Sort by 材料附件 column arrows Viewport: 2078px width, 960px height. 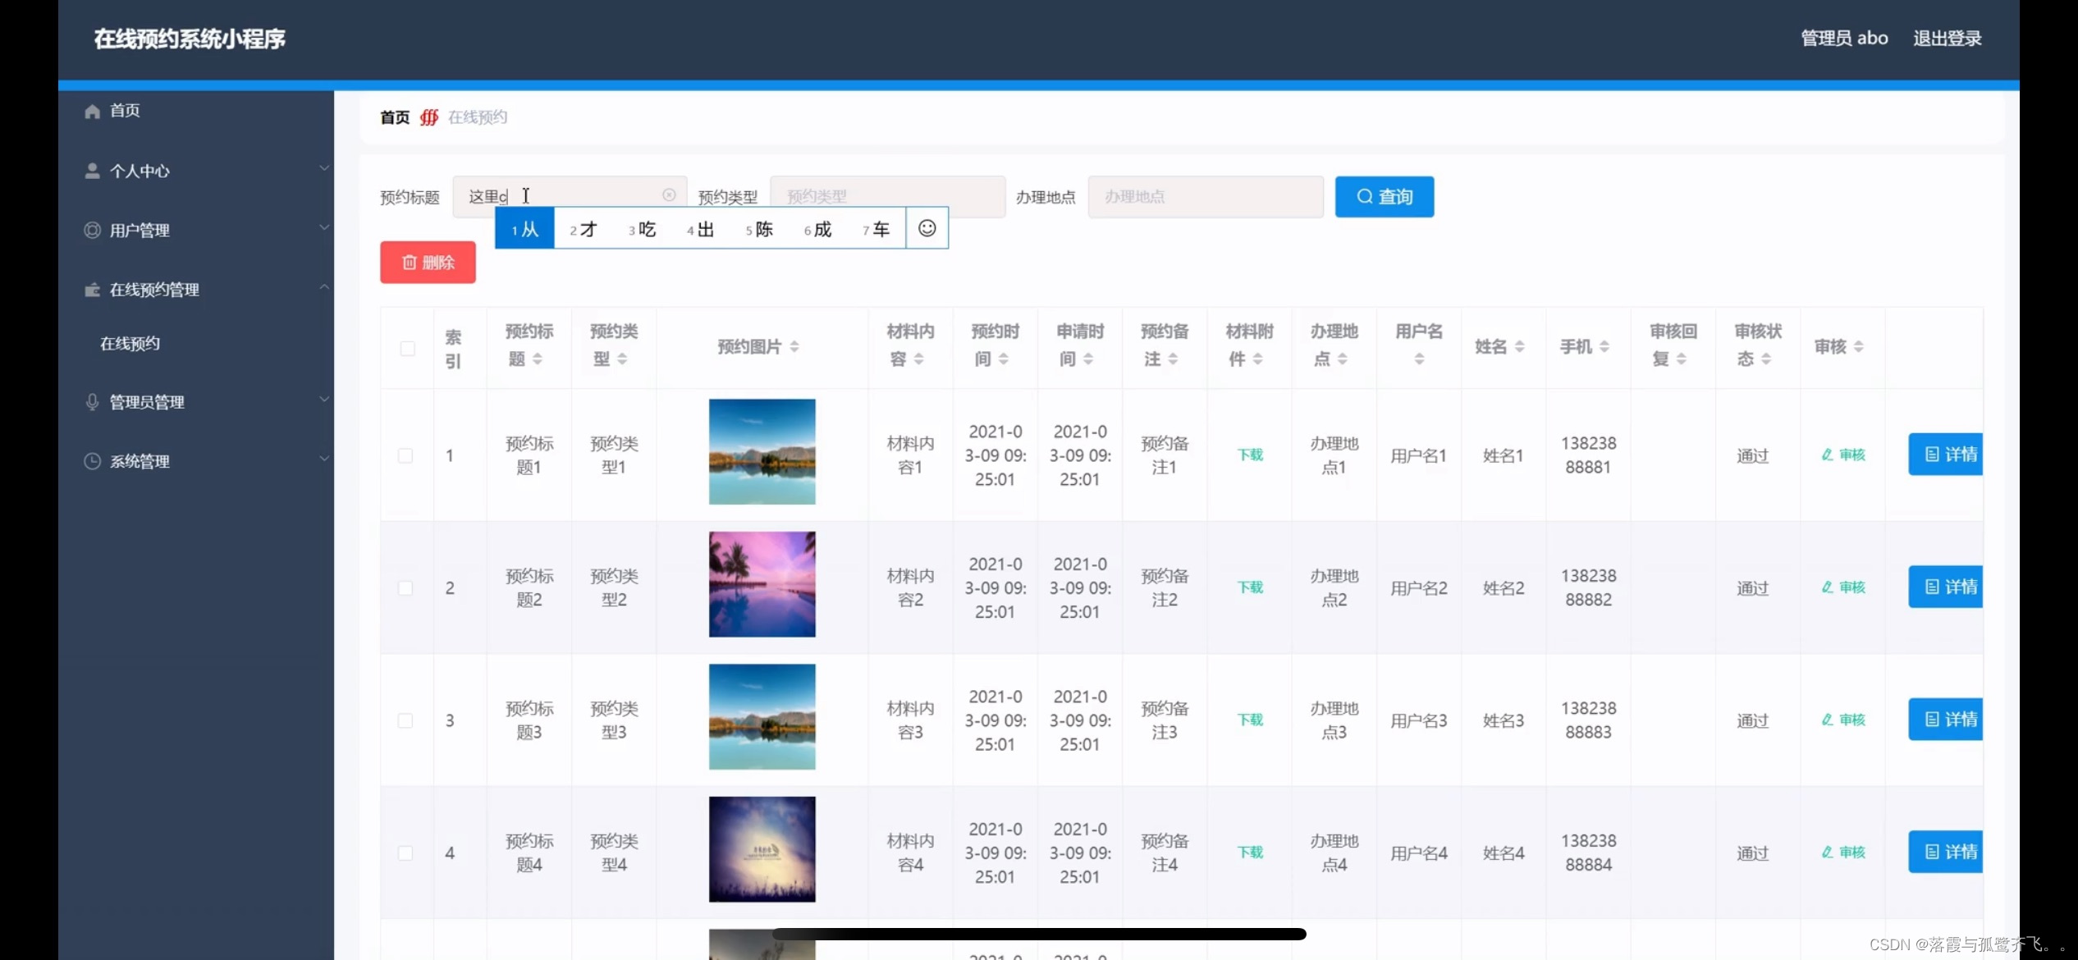[1258, 359]
